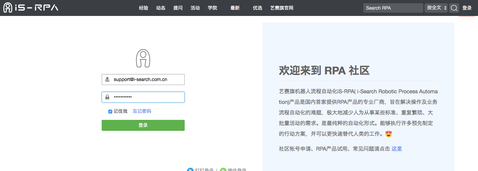478x171 pixels.
Task: Open the 按全文 search scope dropdown
Action: (436, 8)
